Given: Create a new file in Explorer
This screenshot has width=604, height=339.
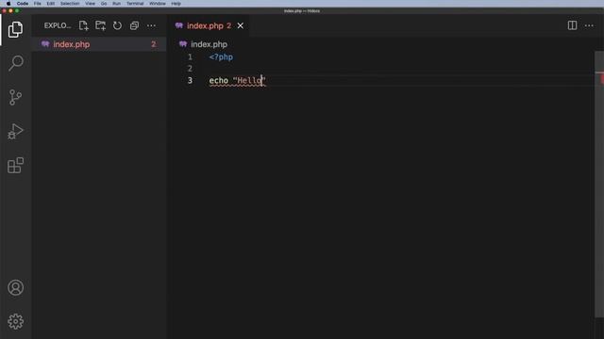Looking at the screenshot, I should coord(84,25).
